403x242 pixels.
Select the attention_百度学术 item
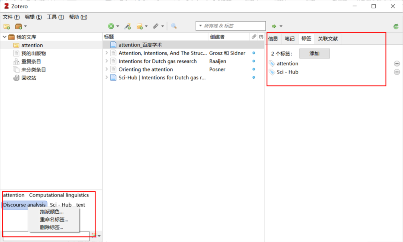(x=184, y=45)
